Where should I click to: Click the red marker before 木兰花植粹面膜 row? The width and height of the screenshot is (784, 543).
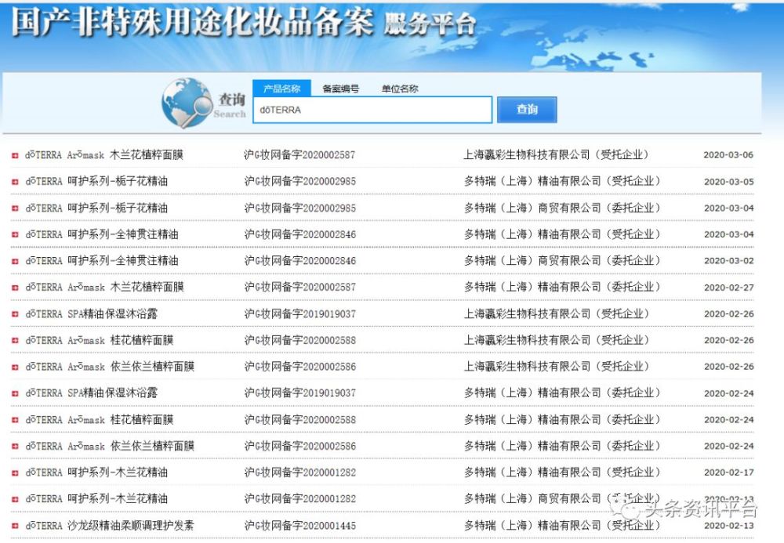[x=15, y=155]
